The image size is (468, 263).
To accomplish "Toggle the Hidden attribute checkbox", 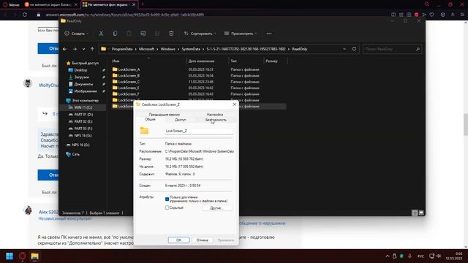I will pos(167,207).
